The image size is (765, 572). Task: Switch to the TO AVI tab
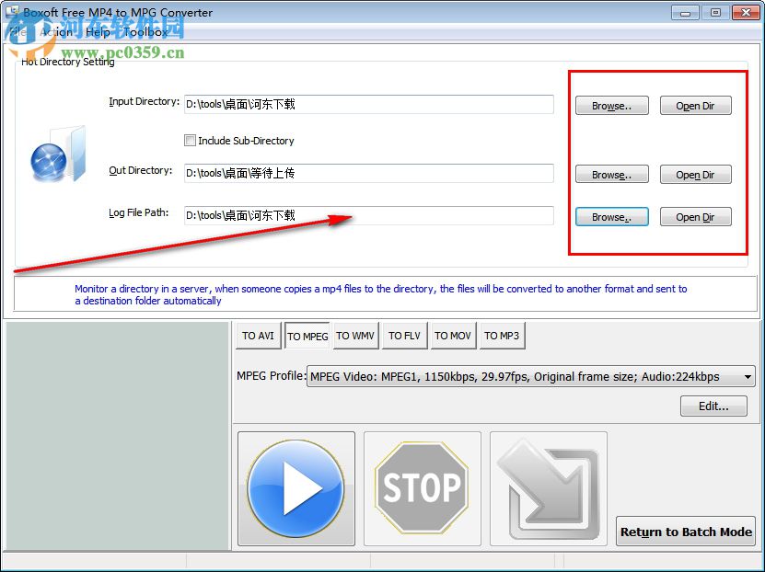click(258, 335)
